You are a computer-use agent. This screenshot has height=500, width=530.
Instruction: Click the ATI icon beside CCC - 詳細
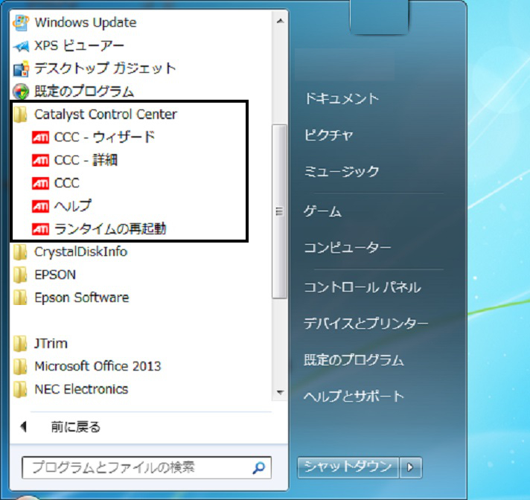40,161
